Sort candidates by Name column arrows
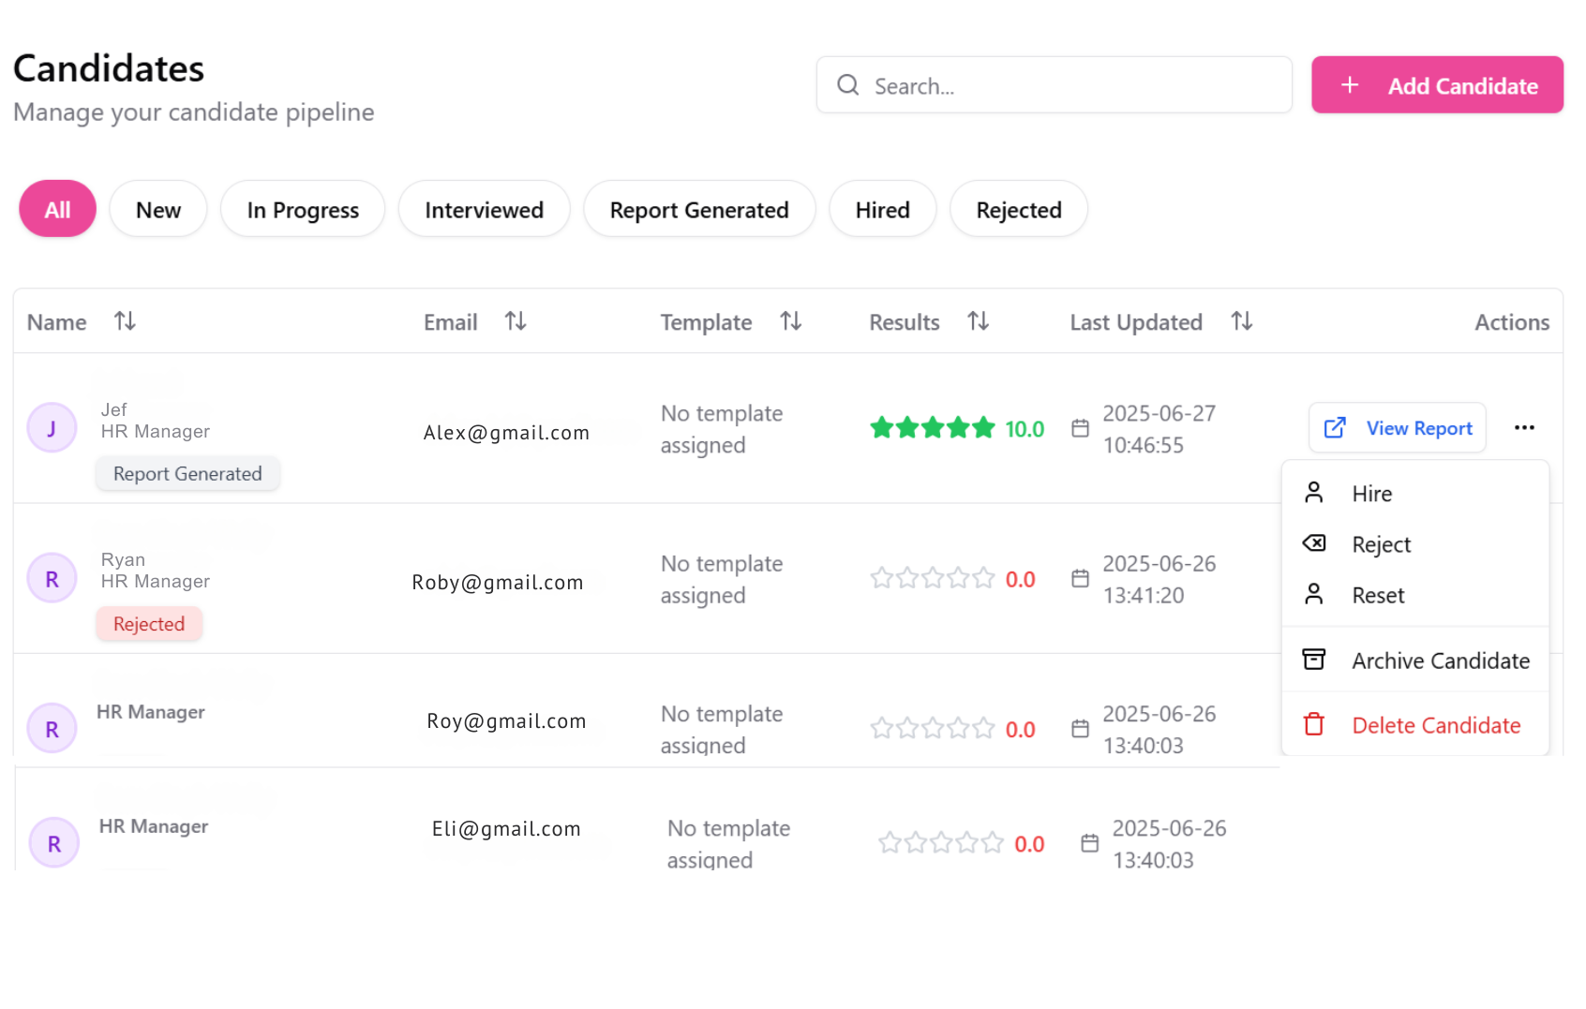The height and width of the screenshot is (1009, 1586). pyautogui.click(x=125, y=321)
